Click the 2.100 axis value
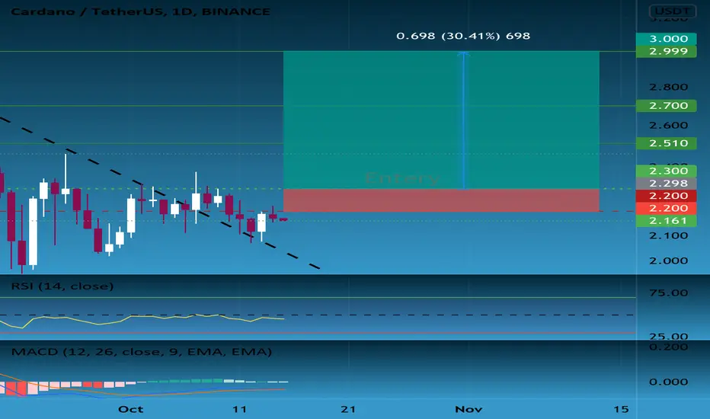 pos(668,235)
